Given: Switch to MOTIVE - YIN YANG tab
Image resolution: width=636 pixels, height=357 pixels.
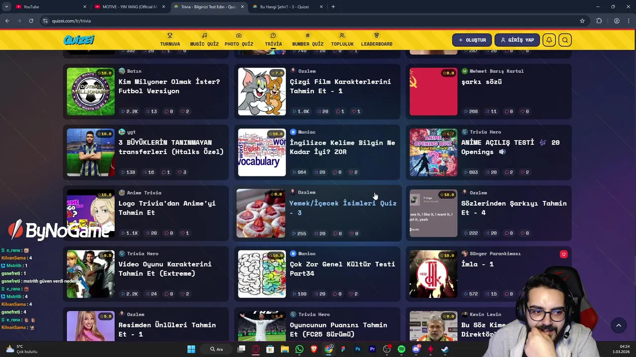Looking at the screenshot, I should click(x=129, y=7).
